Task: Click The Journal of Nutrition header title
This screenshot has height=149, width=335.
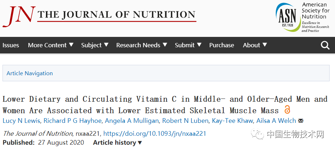Action: pos(117,15)
